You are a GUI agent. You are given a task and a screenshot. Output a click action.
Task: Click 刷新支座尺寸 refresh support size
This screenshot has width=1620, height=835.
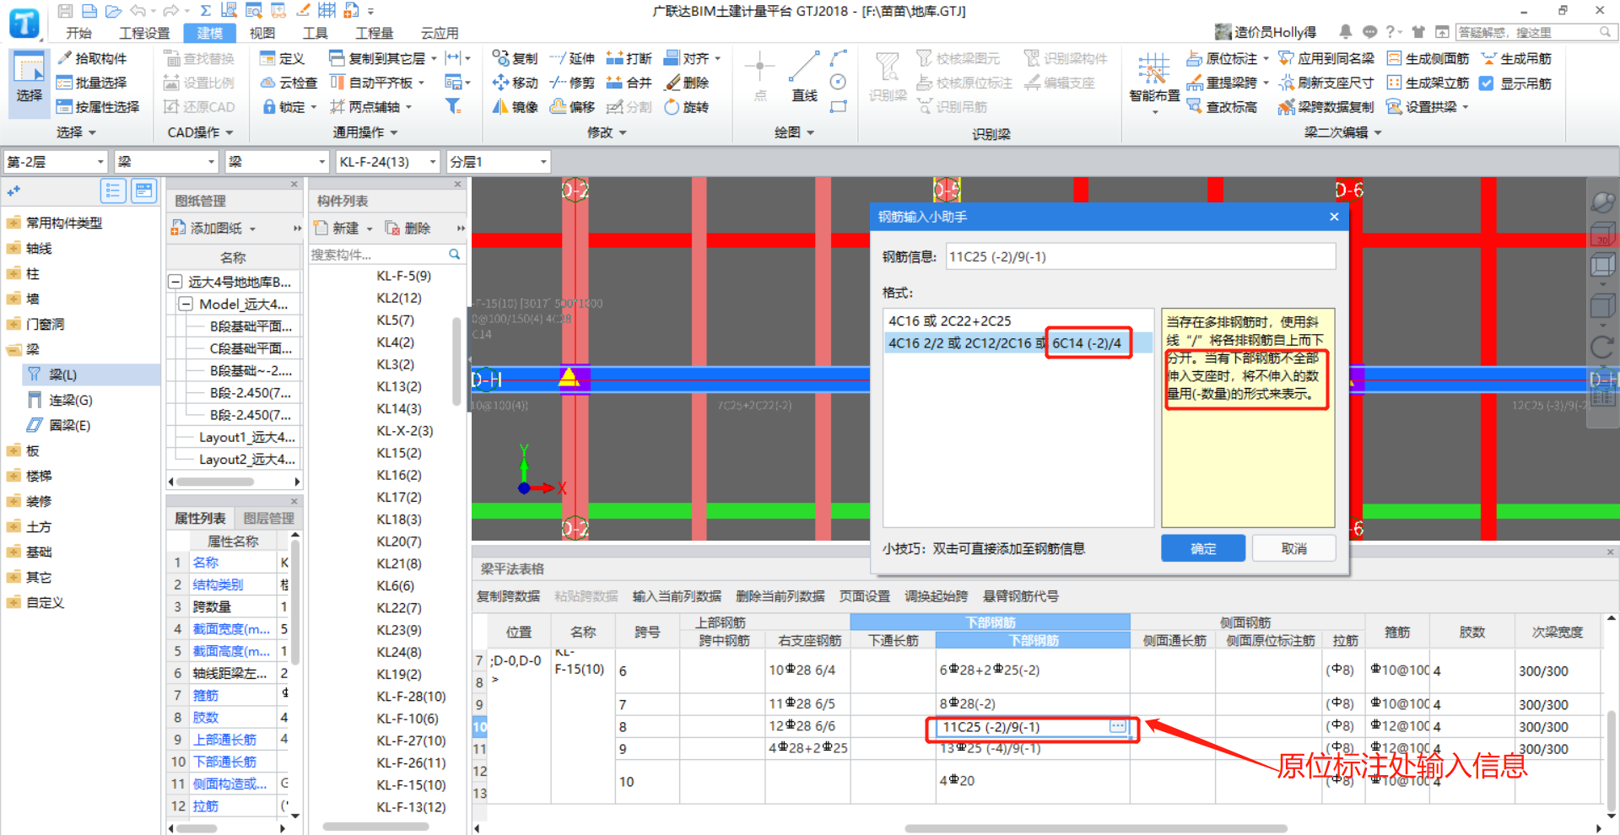coord(1326,83)
